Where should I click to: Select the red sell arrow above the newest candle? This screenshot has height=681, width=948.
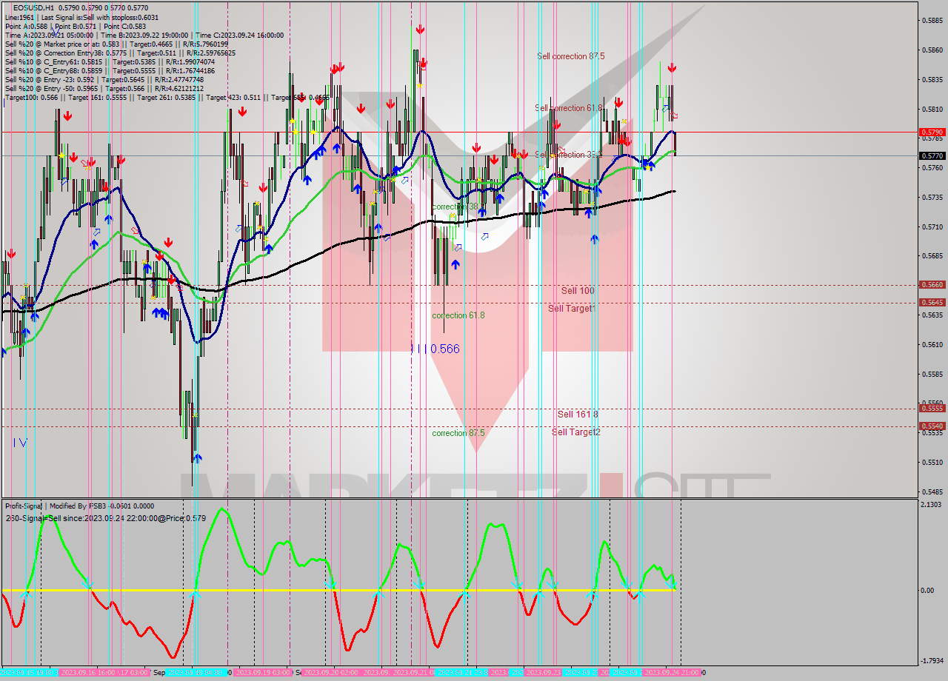(x=672, y=68)
